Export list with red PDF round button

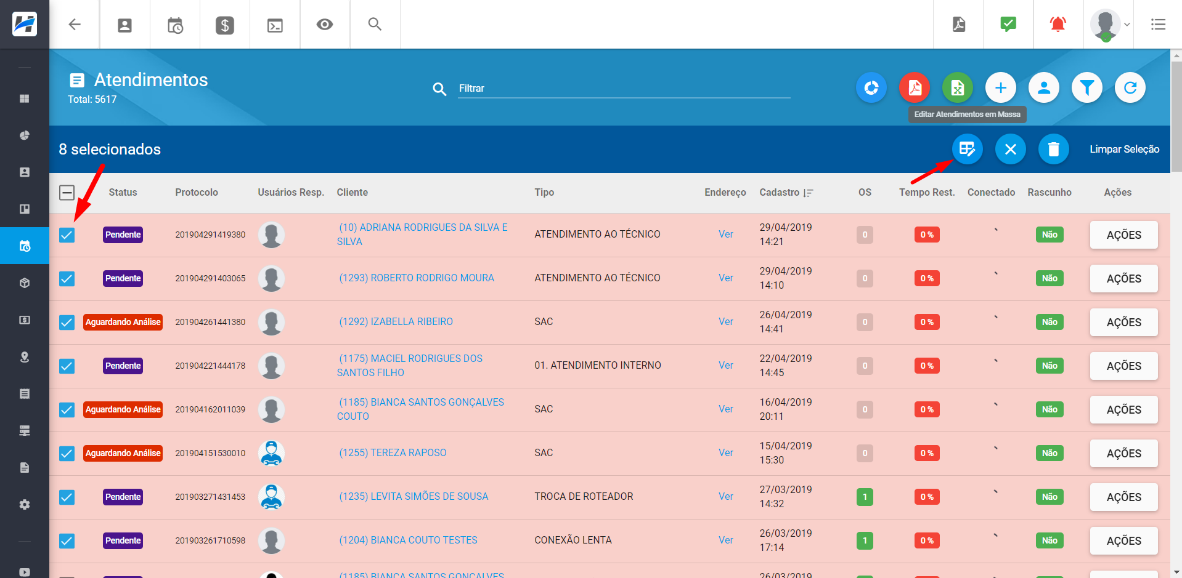pos(915,88)
